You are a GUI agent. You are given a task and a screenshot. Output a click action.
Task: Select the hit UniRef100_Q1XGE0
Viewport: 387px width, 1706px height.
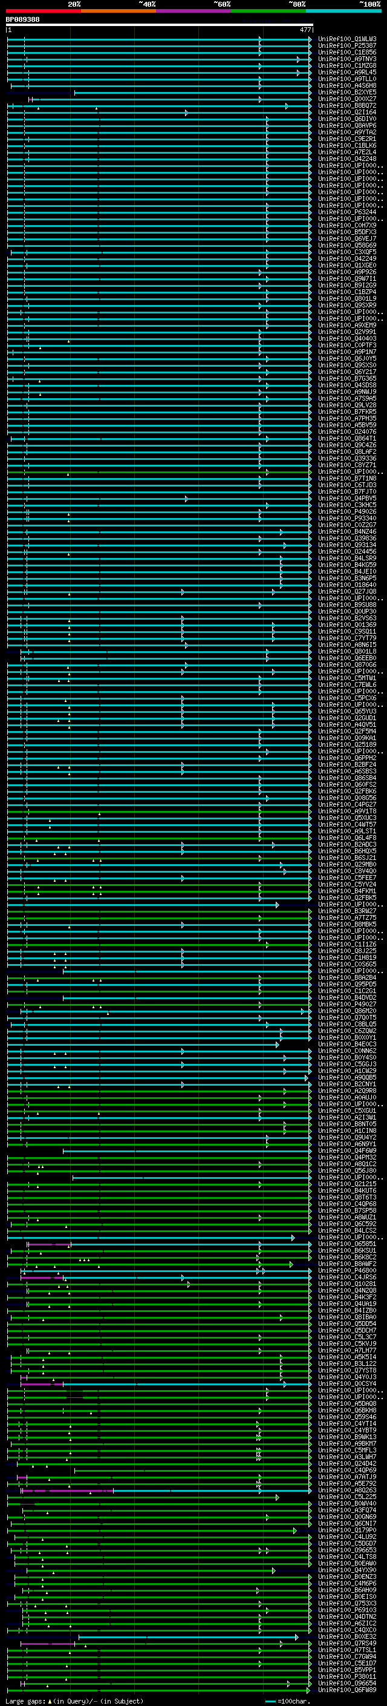pyautogui.click(x=347, y=265)
